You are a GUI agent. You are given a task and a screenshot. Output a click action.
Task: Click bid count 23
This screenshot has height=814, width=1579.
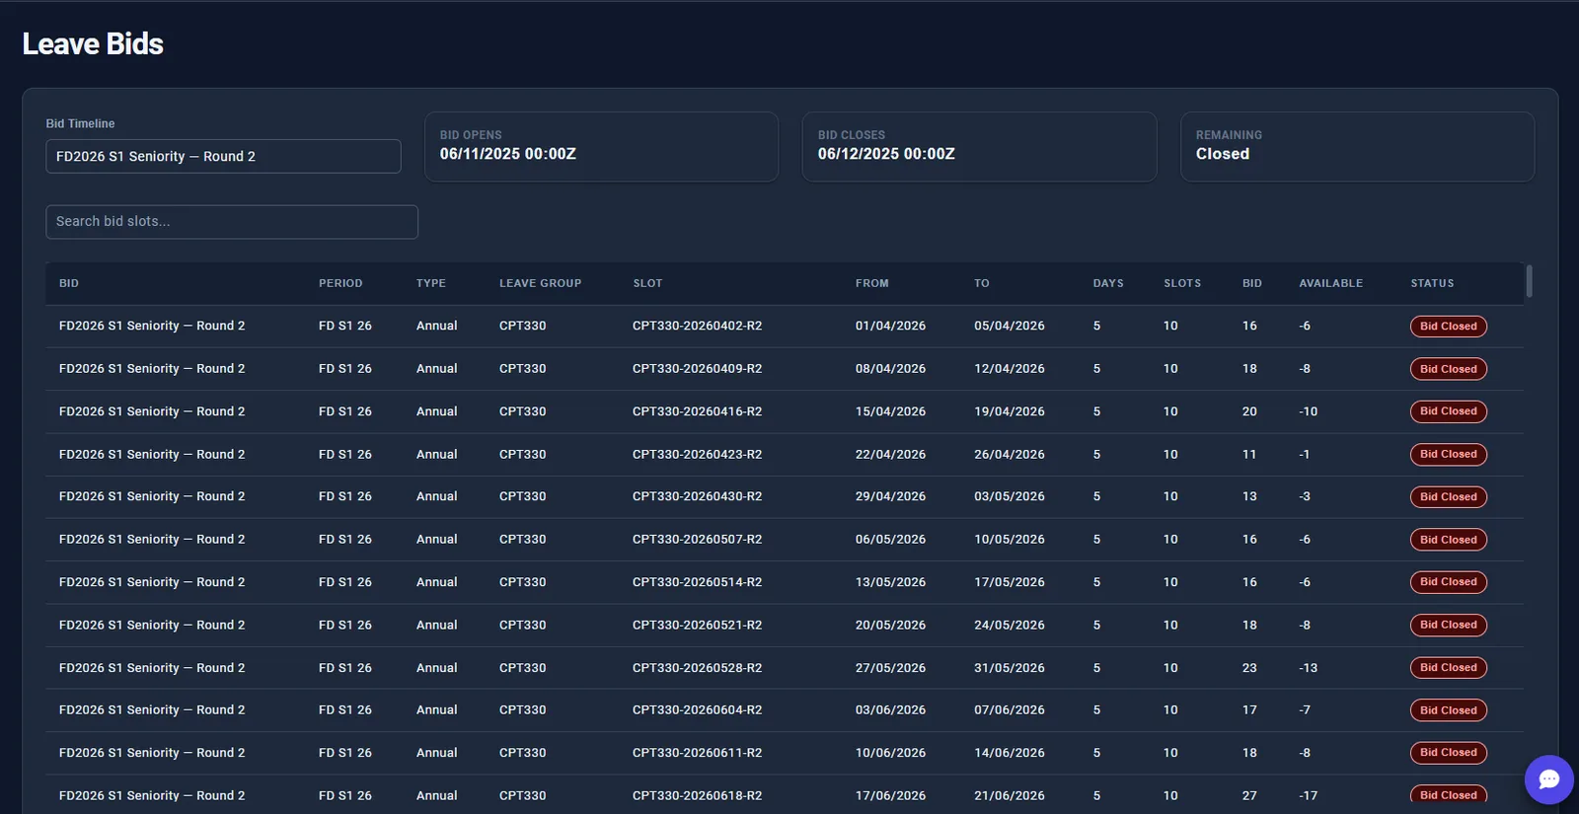coord(1249,668)
